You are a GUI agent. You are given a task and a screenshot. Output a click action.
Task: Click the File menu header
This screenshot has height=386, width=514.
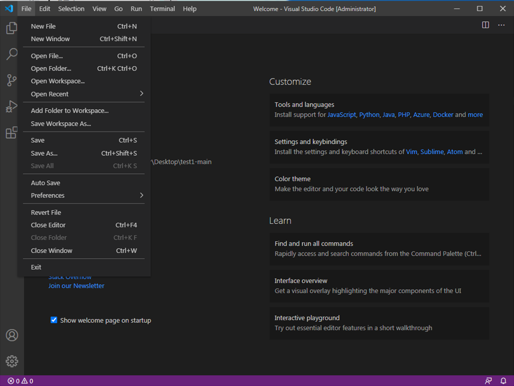(x=26, y=9)
